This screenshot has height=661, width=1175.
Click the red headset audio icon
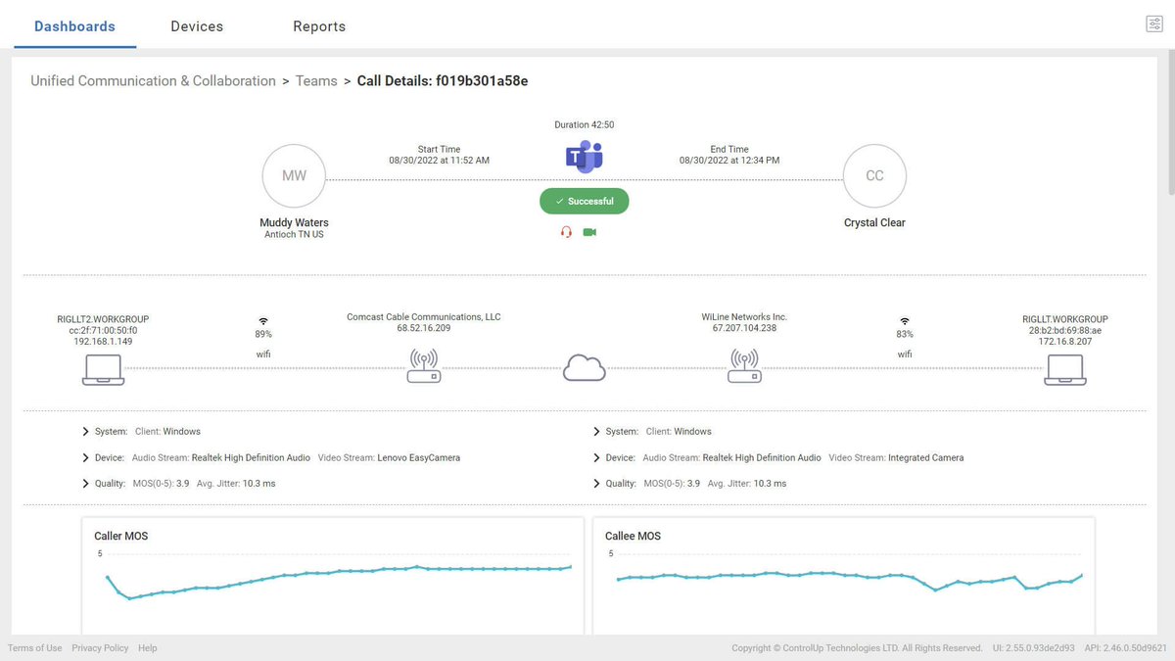[566, 232]
